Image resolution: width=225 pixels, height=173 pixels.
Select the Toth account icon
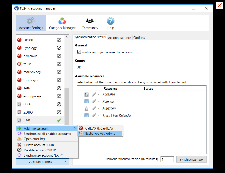[19, 88]
